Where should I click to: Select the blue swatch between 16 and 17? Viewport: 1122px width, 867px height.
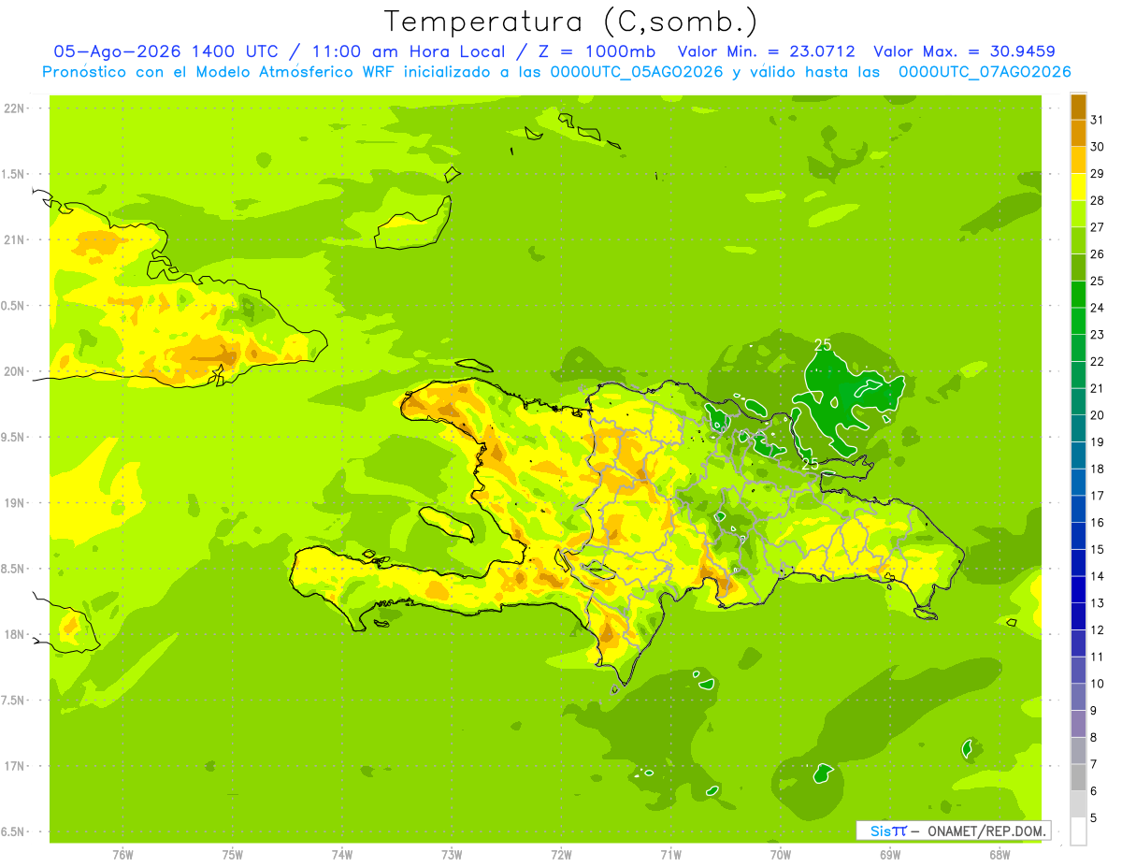point(1078,508)
